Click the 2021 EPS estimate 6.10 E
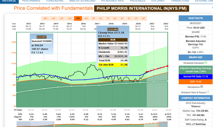The height and width of the screenshot is (127, 213). [x=154, y=114]
